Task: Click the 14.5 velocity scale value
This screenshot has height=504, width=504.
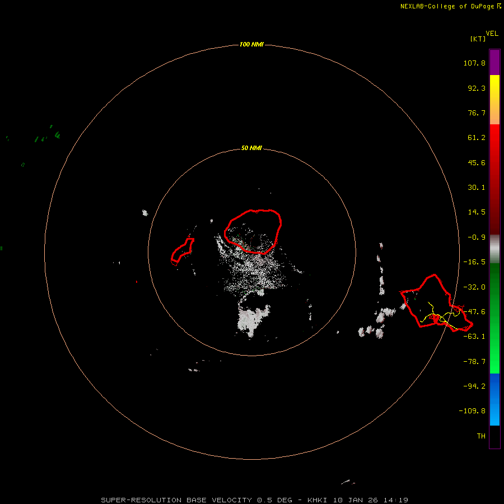Action: [x=477, y=212]
